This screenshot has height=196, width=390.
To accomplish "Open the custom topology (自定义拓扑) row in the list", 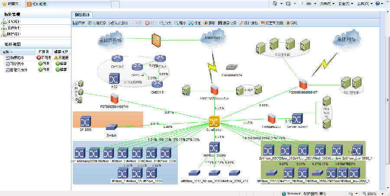I will pos(36,70).
